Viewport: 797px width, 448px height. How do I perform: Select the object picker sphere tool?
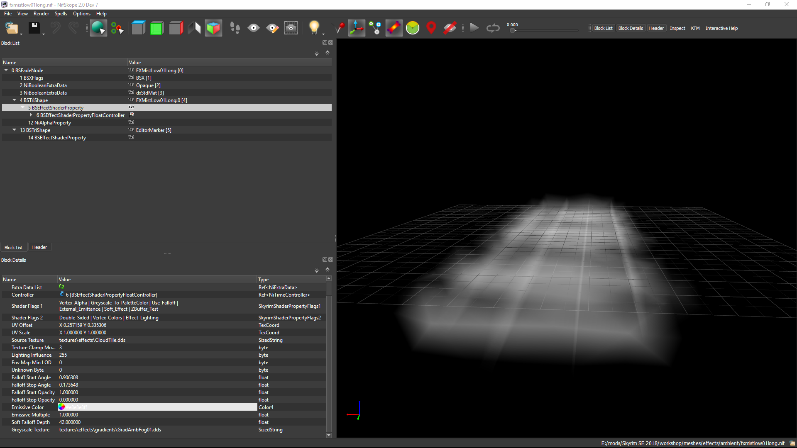pos(98,28)
